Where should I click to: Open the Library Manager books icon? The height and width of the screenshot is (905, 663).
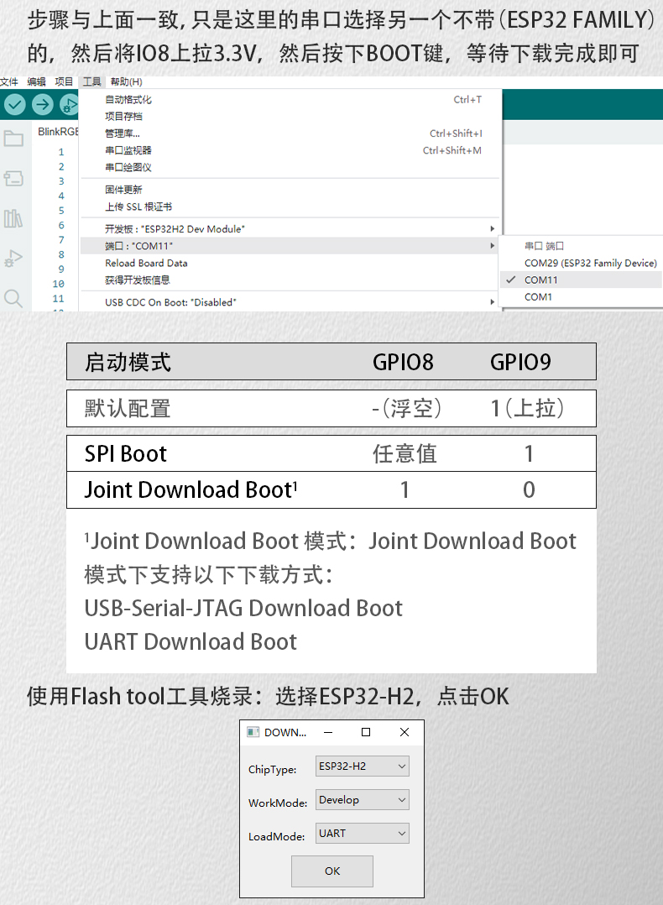pos(13,219)
